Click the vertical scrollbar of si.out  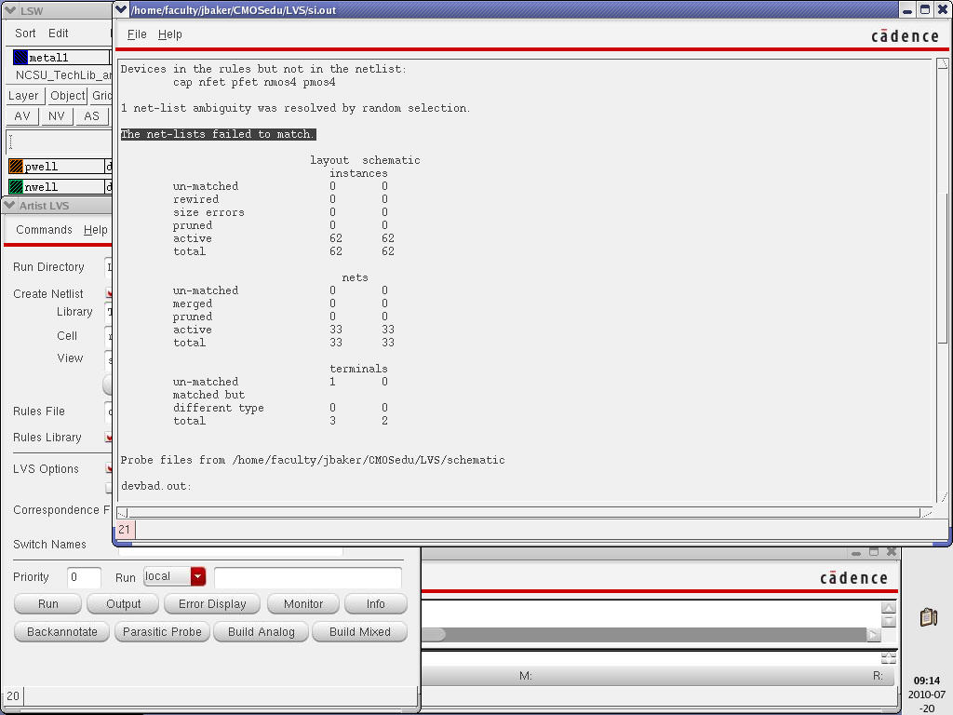[942, 279]
